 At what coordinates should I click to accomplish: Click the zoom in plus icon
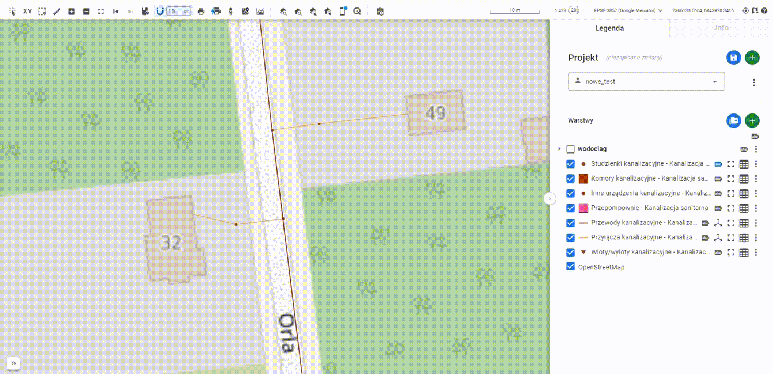(71, 11)
